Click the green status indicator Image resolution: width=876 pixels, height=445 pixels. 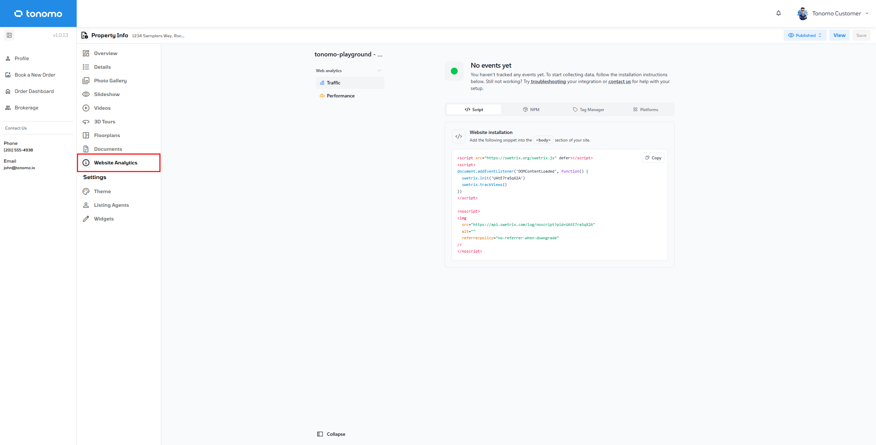point(454,71)
